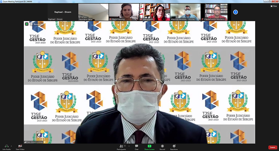Open the Reactions menu
Screen dimensions: 279x151
(174, 146)
